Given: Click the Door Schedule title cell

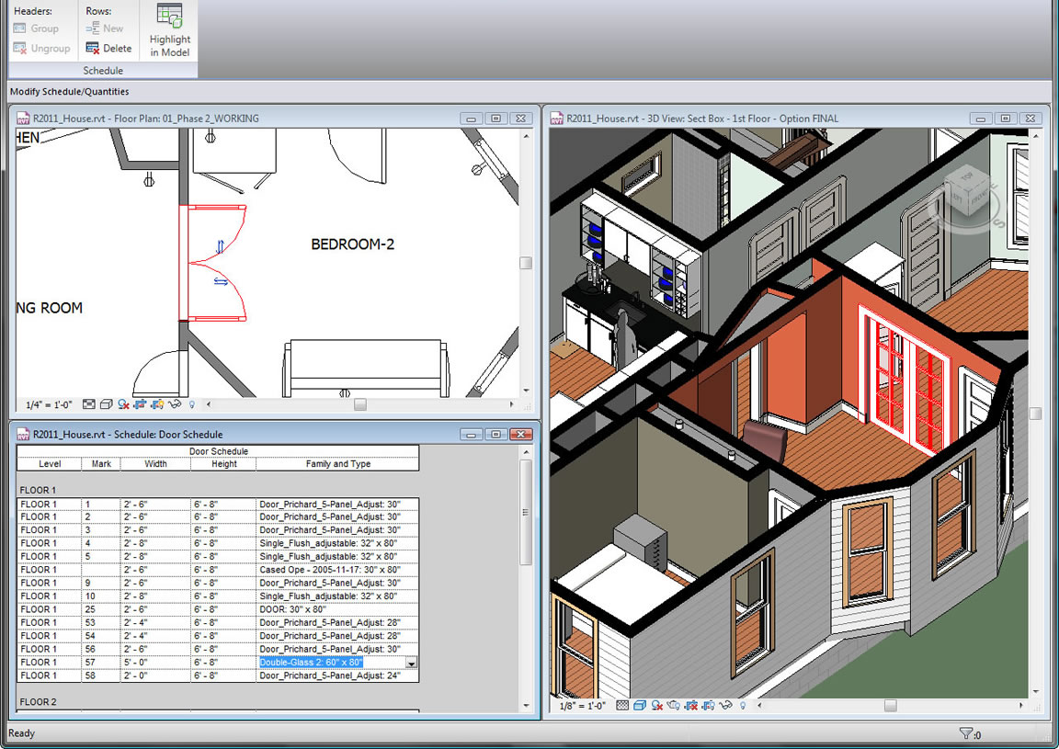Looking at the screenshot, I should [218, 451].
